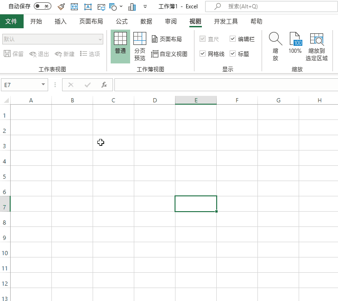338x301 pixels.
Task: Switch to the 公式 tab
Action: 122,21
